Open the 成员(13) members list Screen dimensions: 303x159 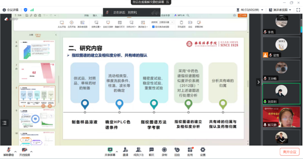pos(138,151)
